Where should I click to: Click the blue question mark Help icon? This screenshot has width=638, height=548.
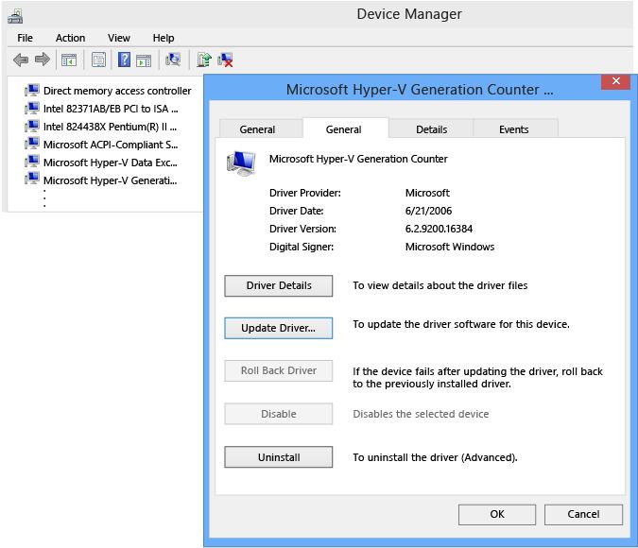tap(124, 60)
